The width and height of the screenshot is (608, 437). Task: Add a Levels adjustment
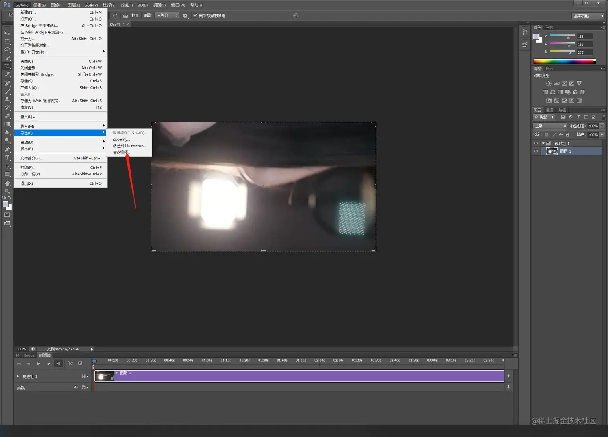(x=557, y=84)
